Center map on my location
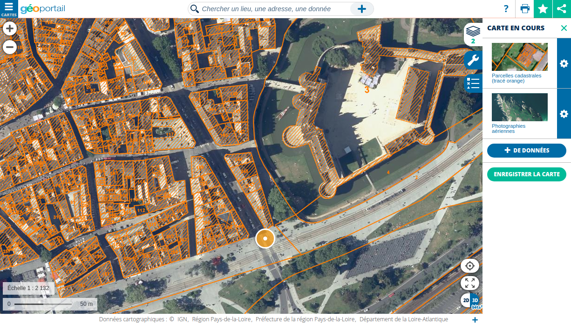 (x=469, y=266)
